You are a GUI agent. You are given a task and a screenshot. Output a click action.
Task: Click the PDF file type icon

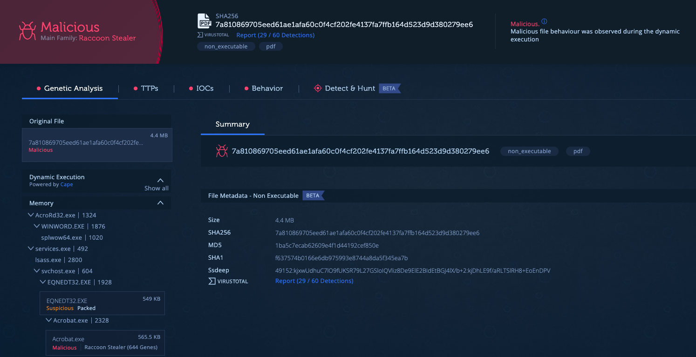pos(205,21)
